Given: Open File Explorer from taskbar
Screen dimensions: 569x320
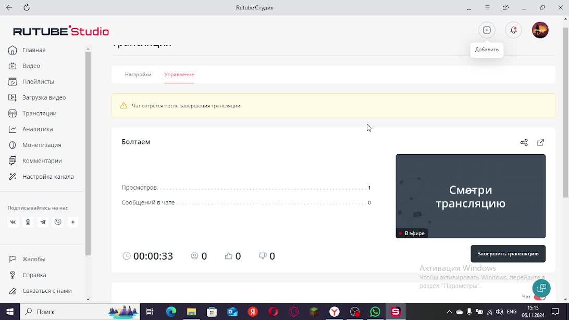Looking at the screenshot, I should coord(191,312).
